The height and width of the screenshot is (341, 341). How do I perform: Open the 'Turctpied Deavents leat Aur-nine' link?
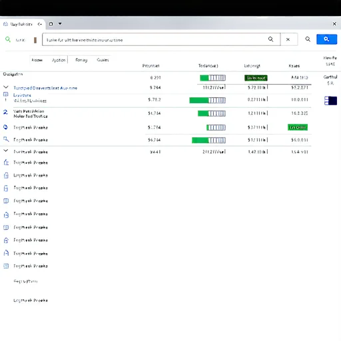pos(45,88)
